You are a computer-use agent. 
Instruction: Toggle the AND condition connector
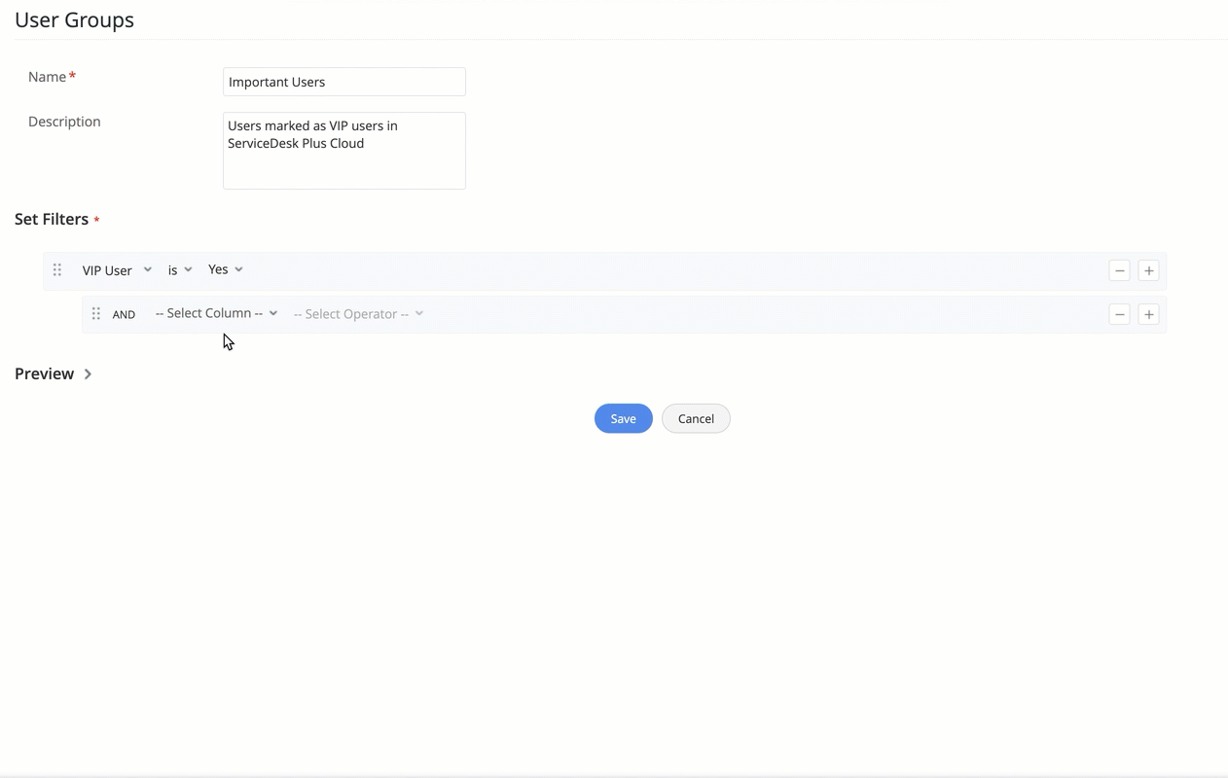tap(124, 314)
